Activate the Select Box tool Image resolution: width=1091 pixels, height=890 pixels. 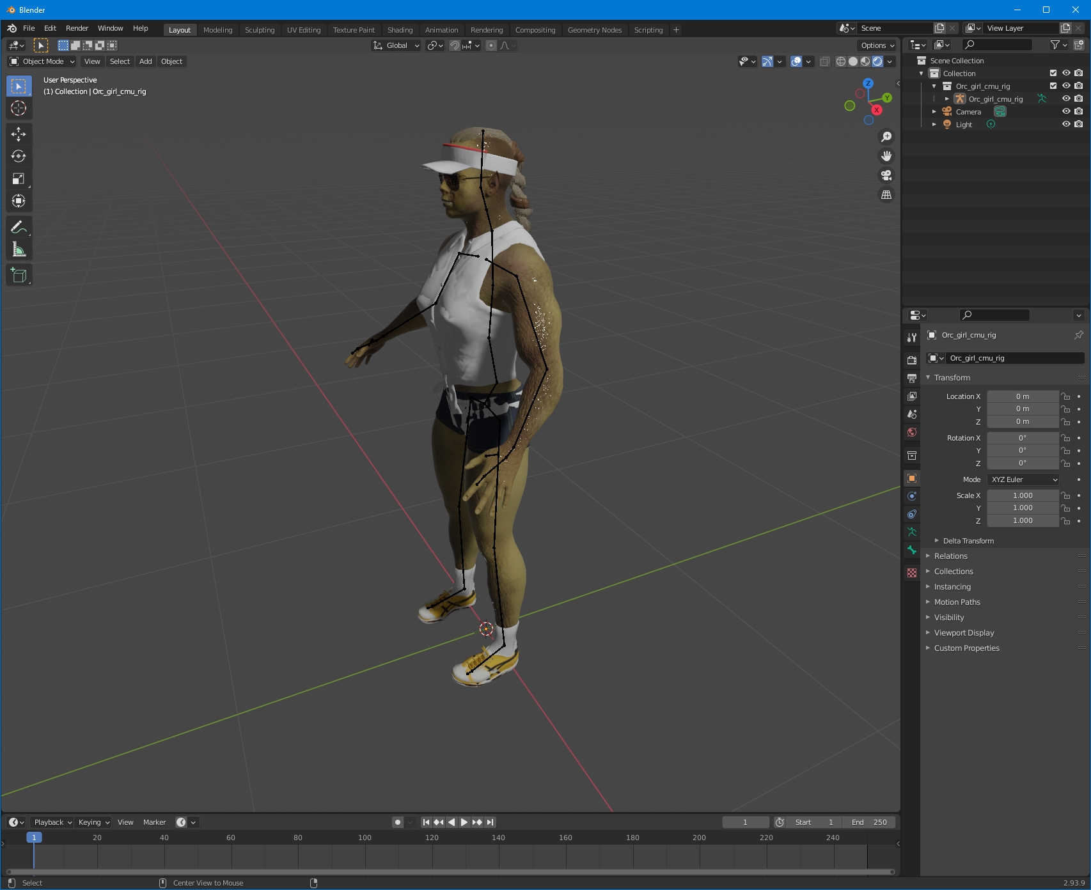pos(19,86)
